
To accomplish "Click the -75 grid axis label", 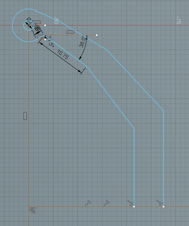I will [178, 20].
